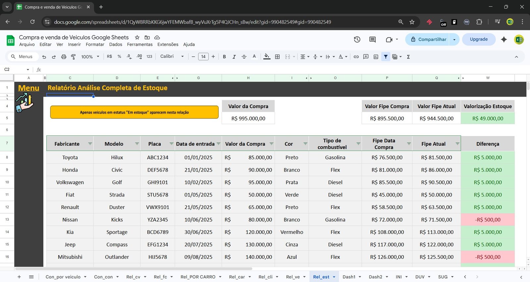Click the Compartilhar button

[429, 39]
